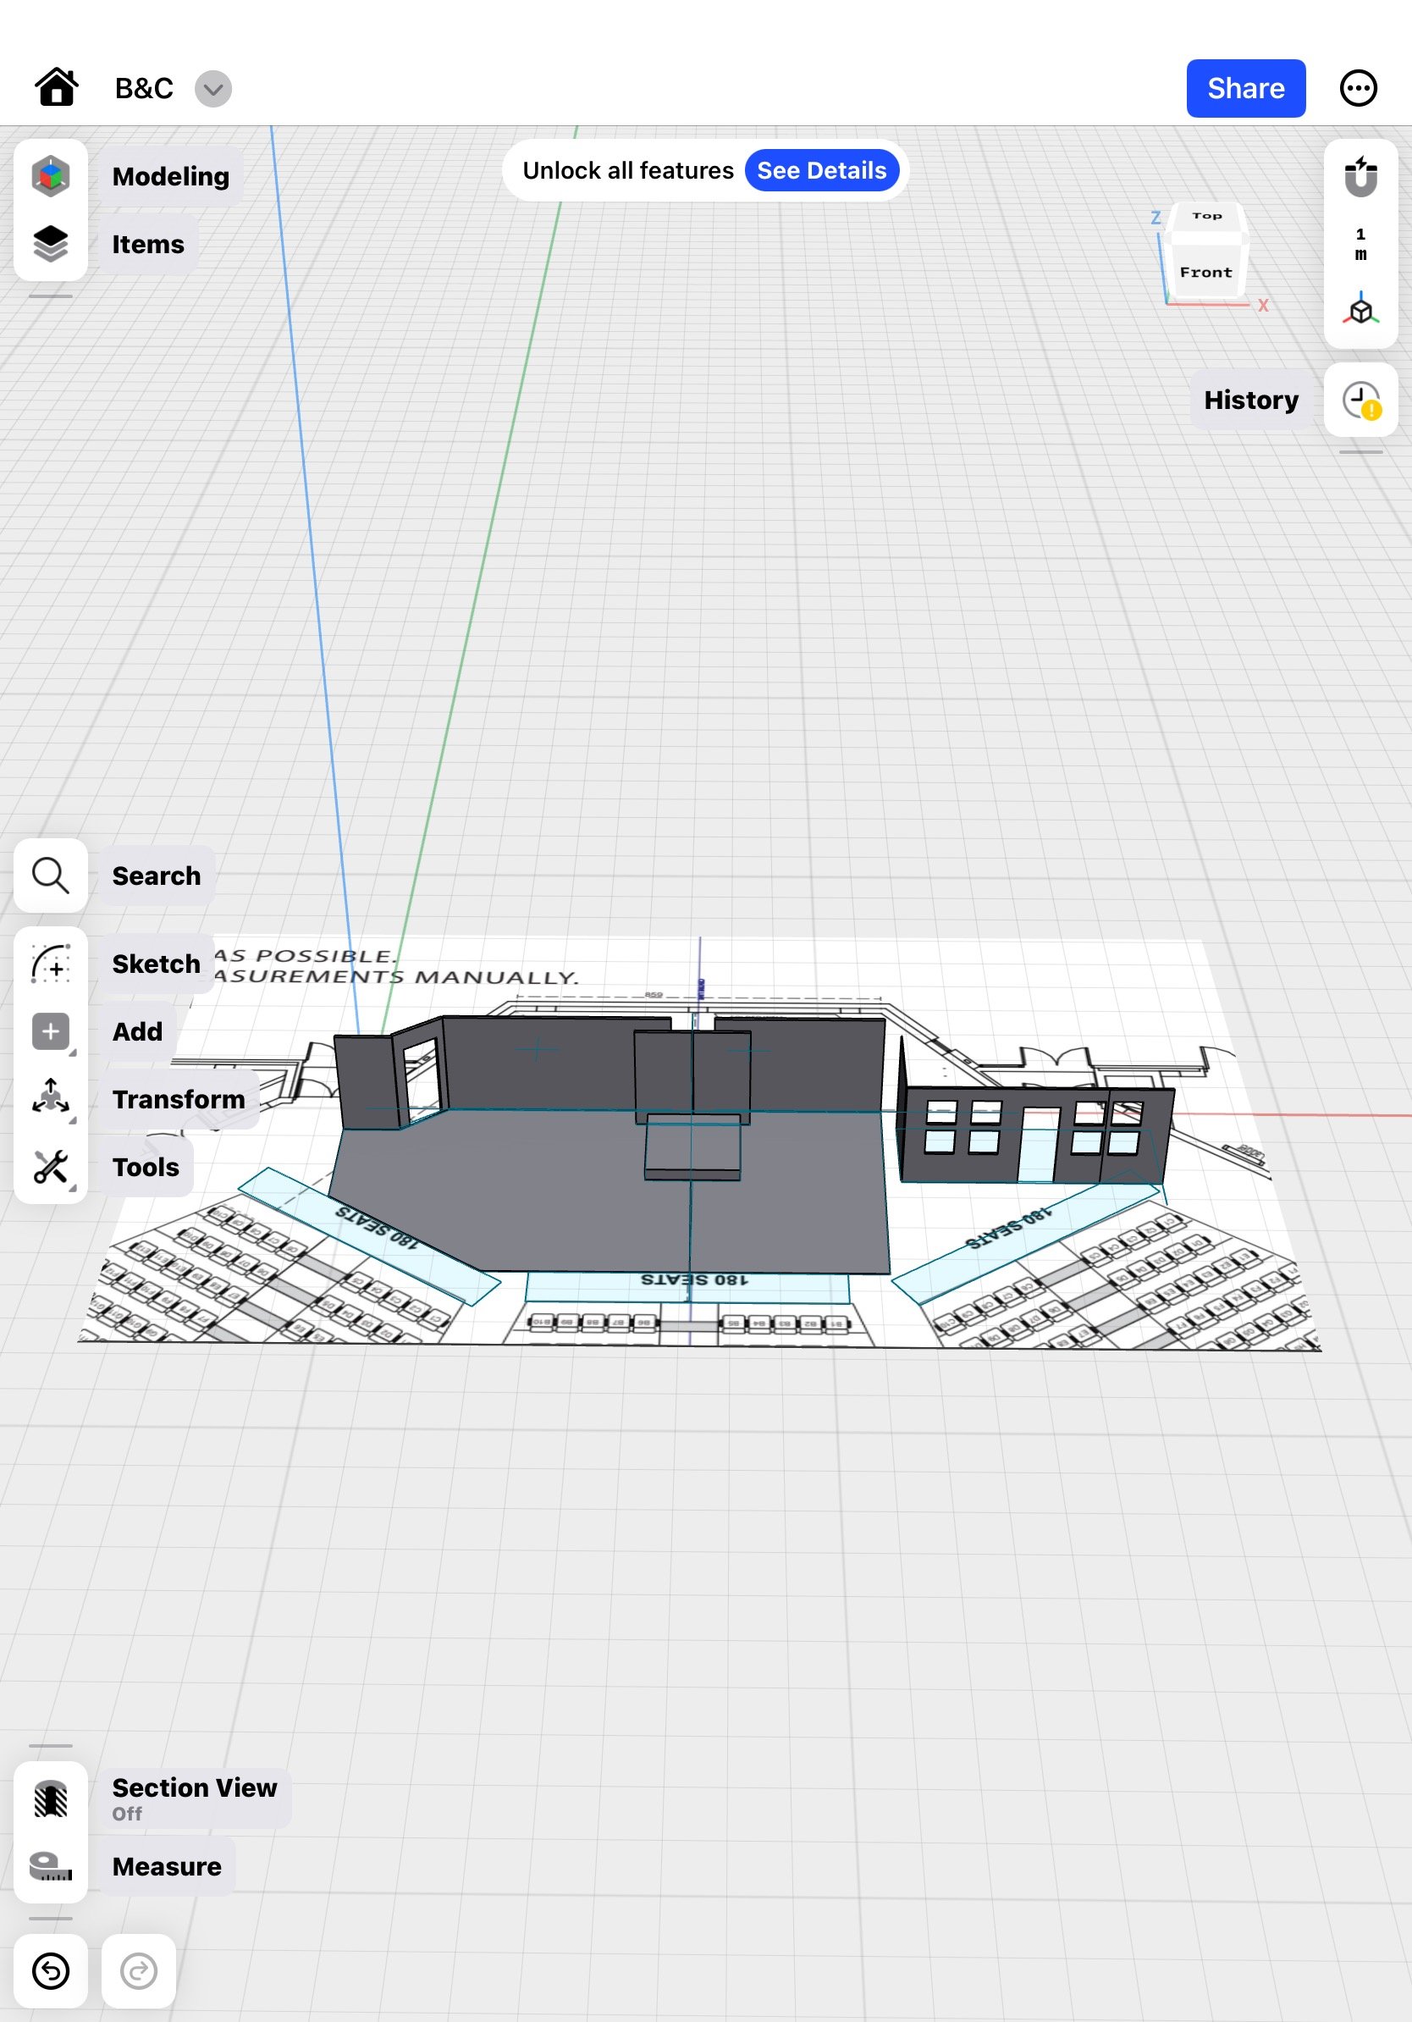Screen dimensions: 1412x2022
Task: Select the Measure tape icon
Action: point(50,1866)
